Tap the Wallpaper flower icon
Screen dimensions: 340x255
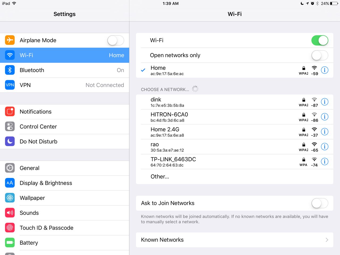[x=10, y=198]
